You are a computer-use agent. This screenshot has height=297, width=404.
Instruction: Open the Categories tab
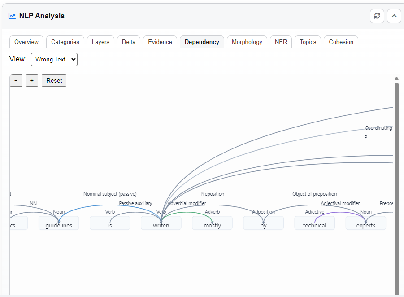(65, 42)
